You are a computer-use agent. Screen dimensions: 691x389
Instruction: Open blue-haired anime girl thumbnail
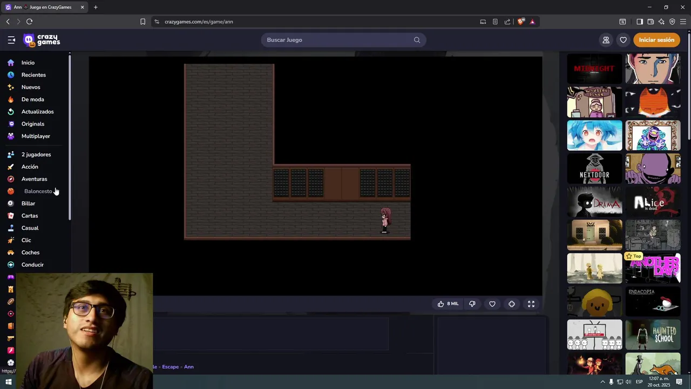tap(594, 135)
